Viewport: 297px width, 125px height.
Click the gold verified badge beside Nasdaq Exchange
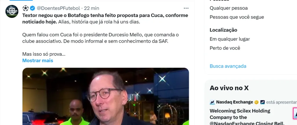pyautogui.click(x=256, y=102)
